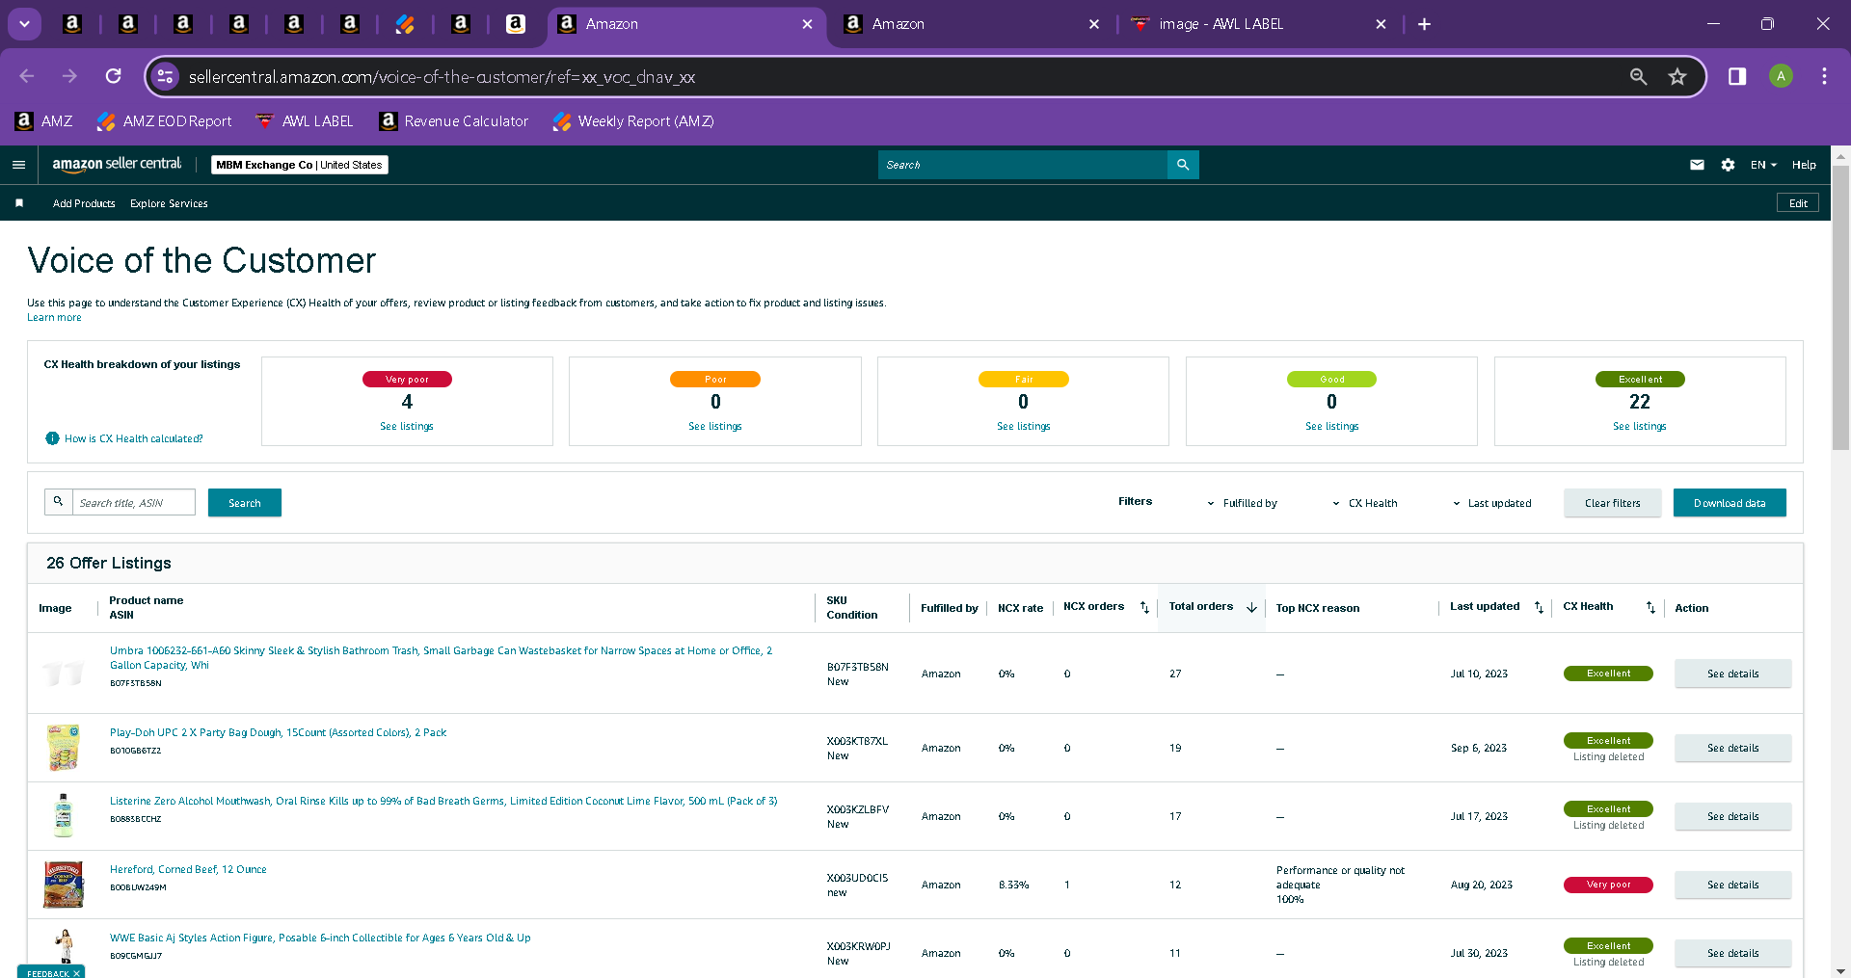Screen dimensions: 1851x978
Task: Focus the Search title, ASIN field
Action: tap(134, 502)
